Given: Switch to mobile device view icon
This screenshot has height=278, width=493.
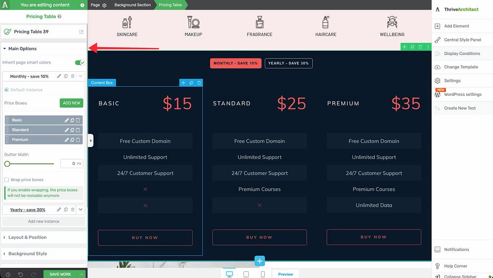Looking at the screenshot, I should pyautogui.click(x=262, y=274).
